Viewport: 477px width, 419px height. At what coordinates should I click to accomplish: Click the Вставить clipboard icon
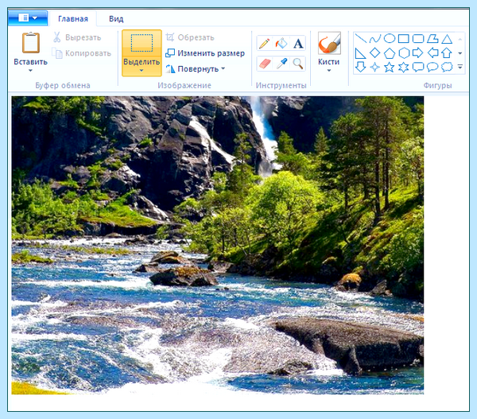[31, 43]
